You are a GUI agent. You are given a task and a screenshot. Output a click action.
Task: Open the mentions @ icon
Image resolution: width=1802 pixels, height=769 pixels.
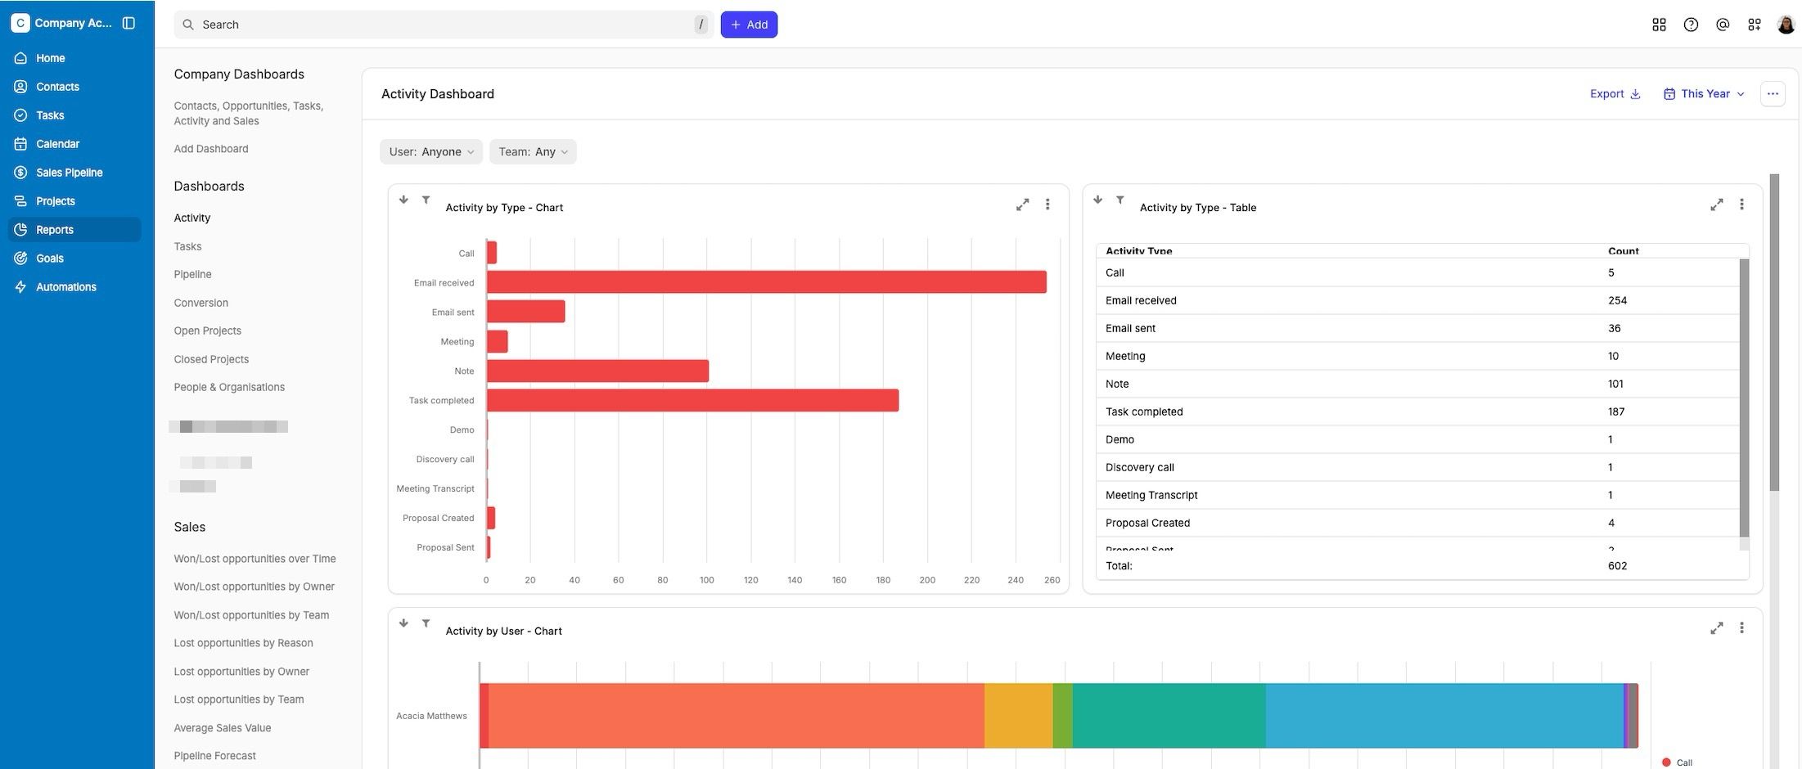pos(1723,25)
